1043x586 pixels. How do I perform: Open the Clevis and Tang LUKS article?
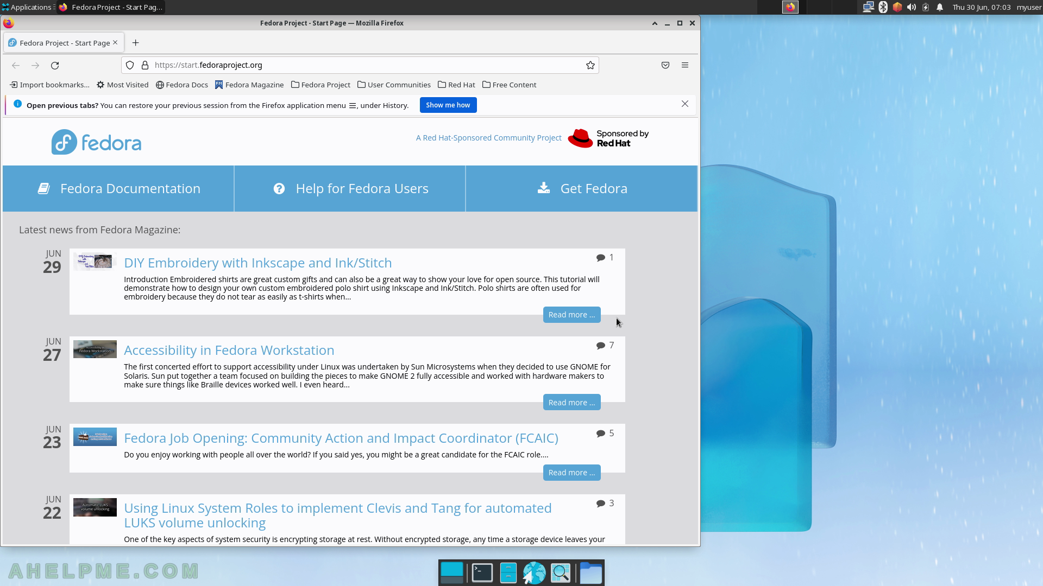point(337,515)
